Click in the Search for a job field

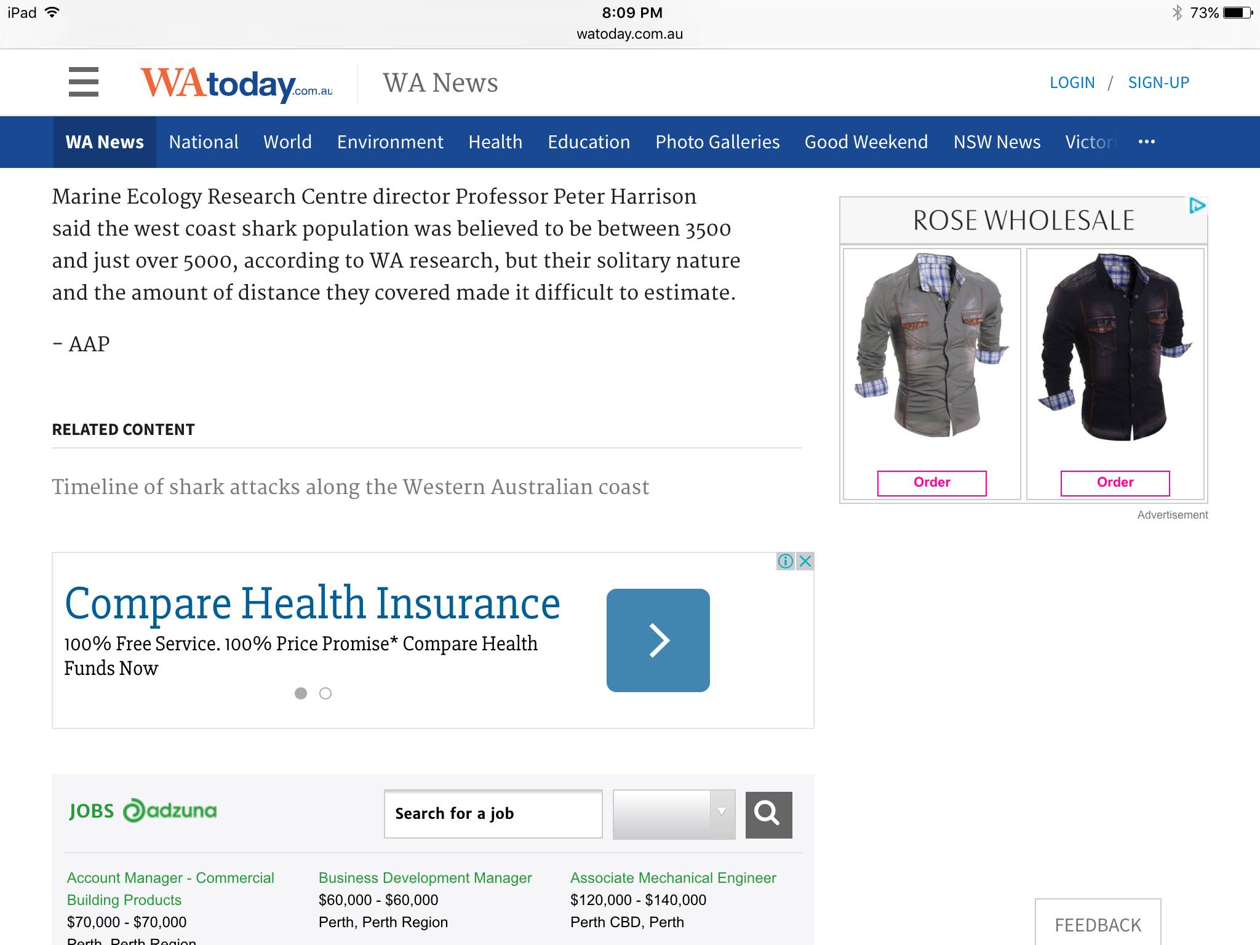pos(493,814)
